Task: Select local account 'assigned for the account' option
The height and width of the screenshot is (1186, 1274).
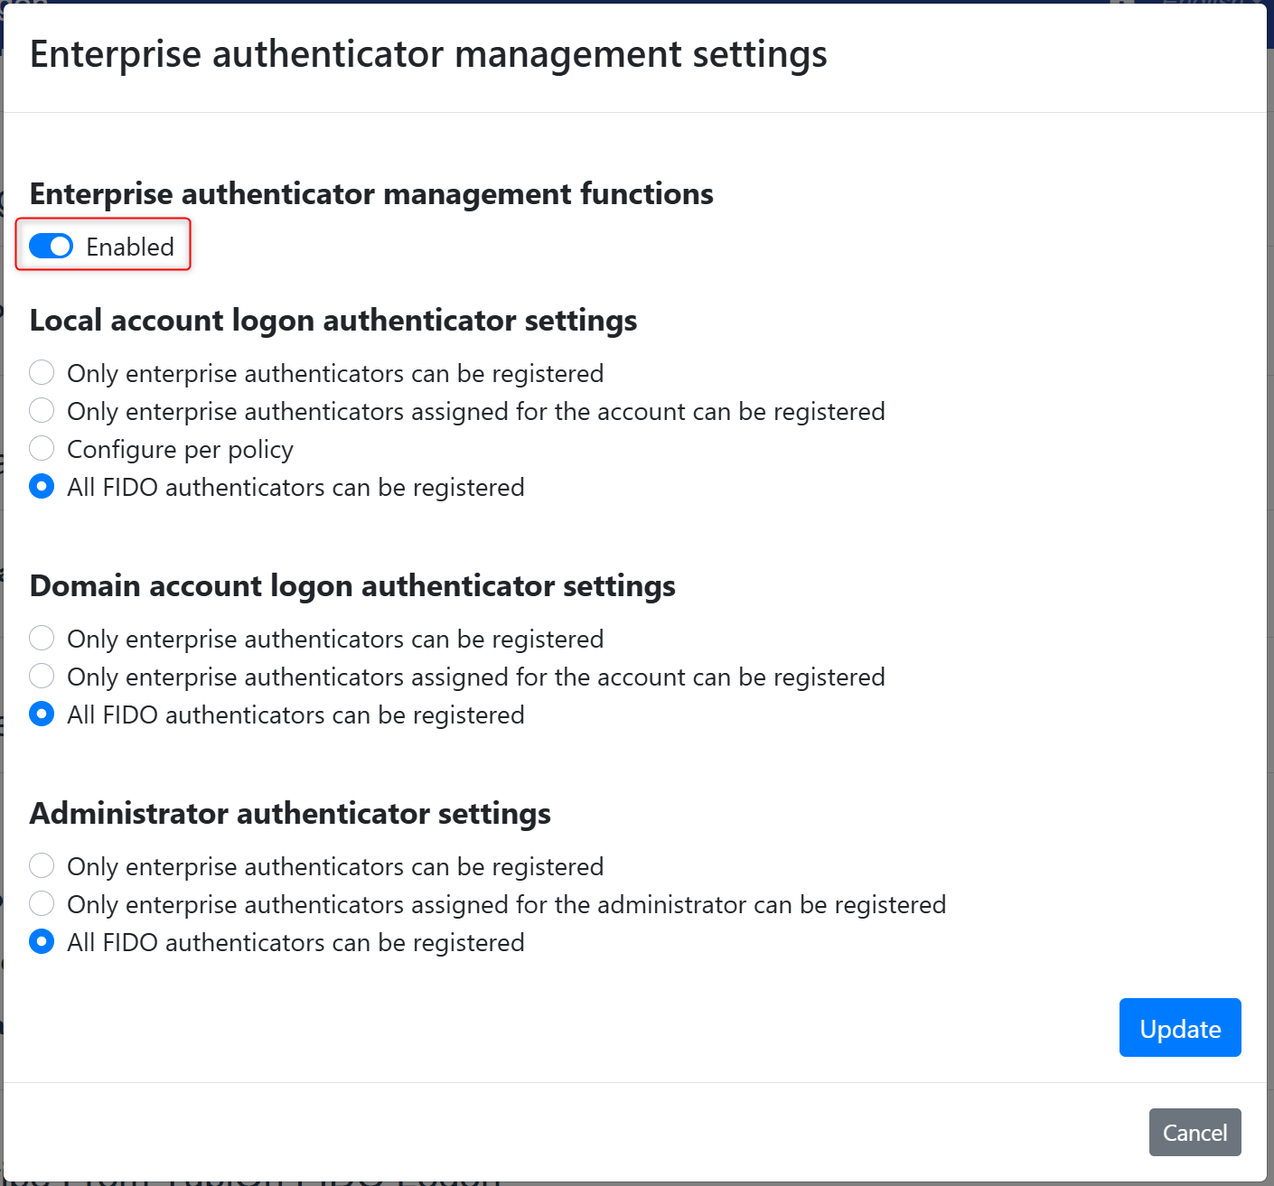Action: click(x=42, y=410)
